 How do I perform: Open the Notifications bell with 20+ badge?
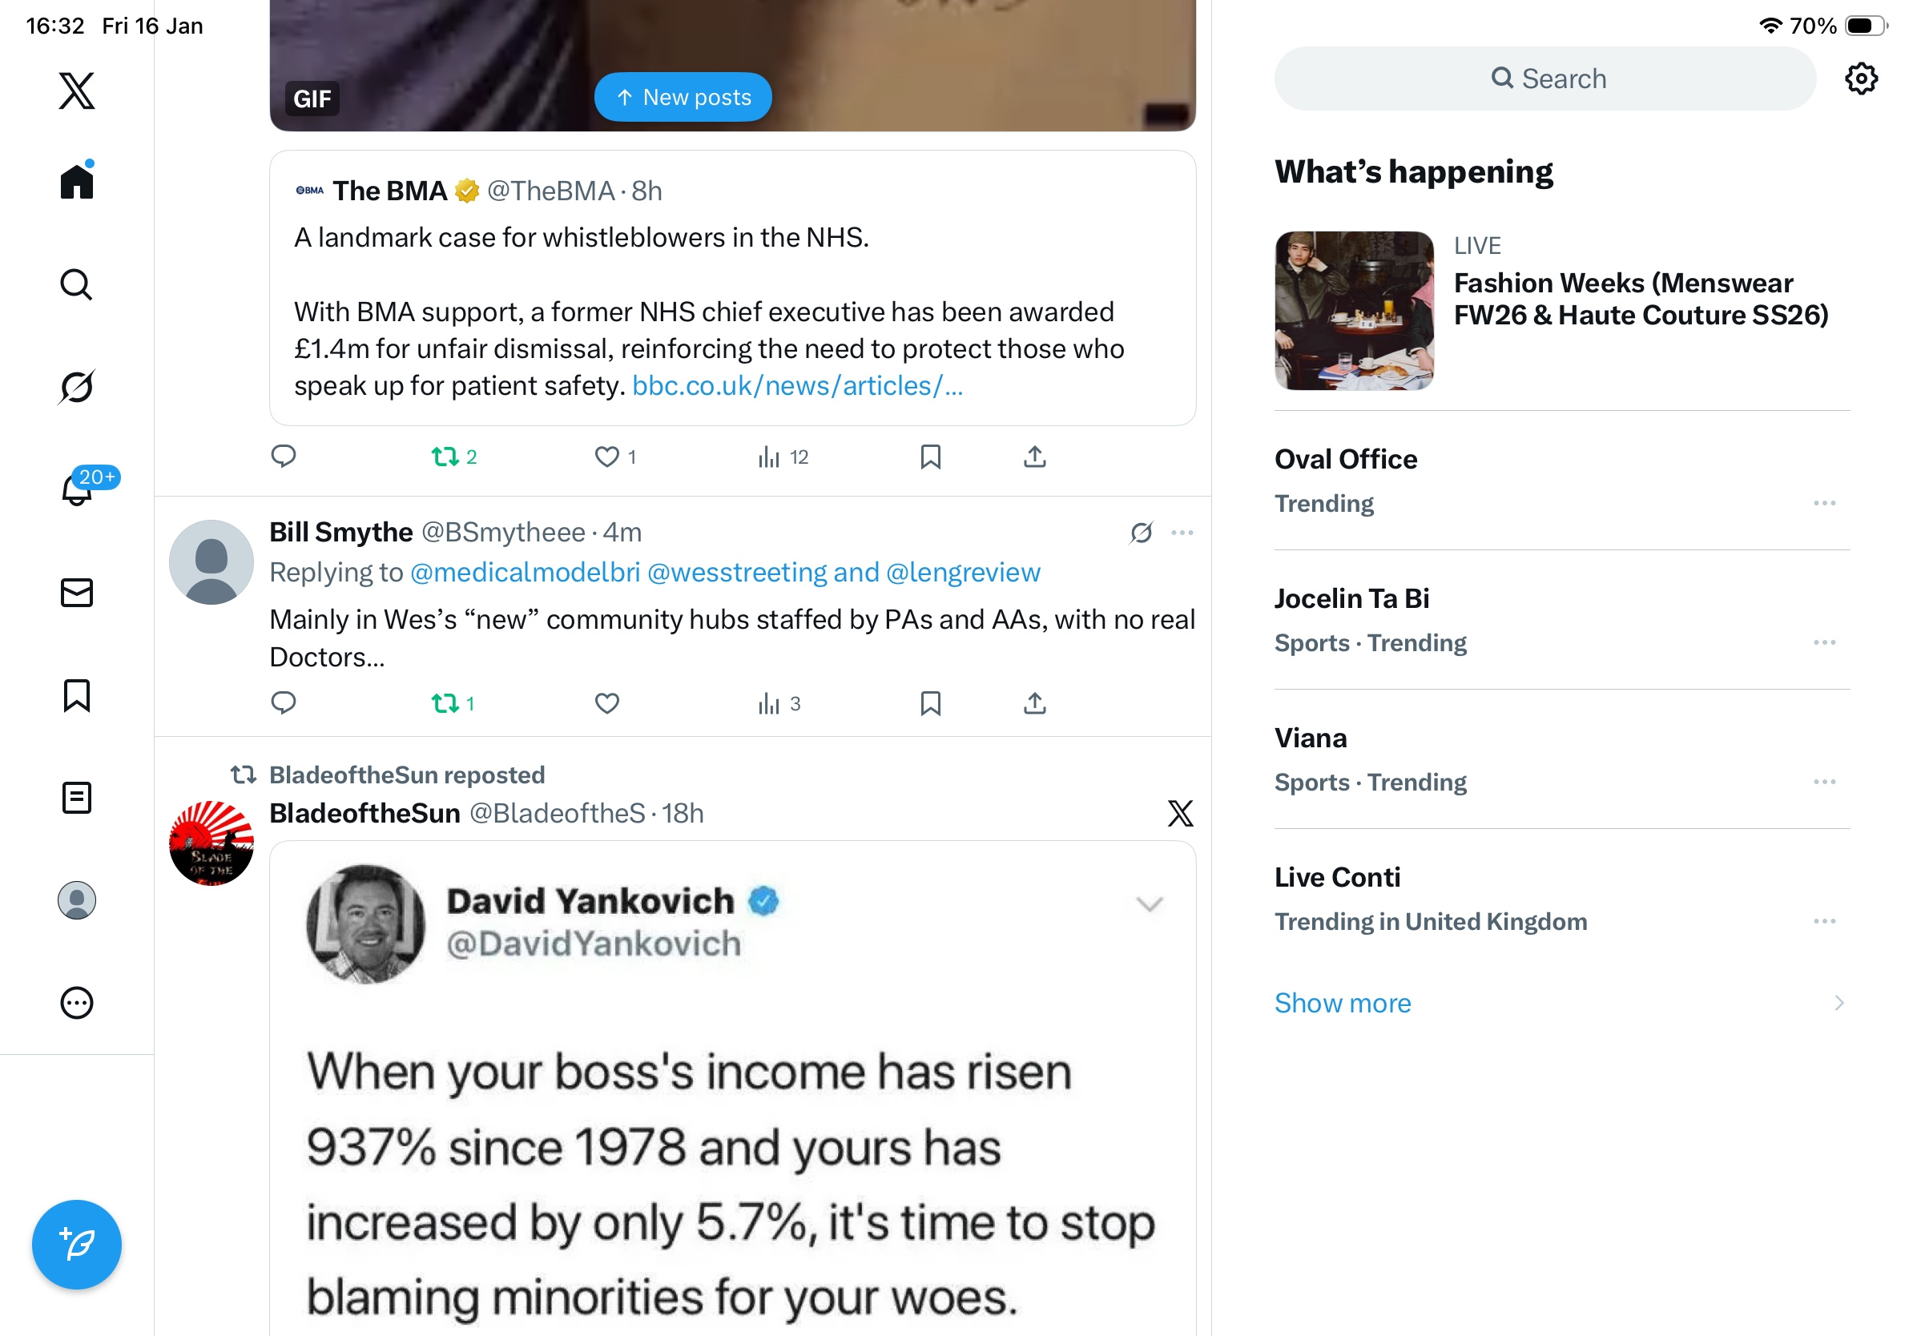click(77, 489)
